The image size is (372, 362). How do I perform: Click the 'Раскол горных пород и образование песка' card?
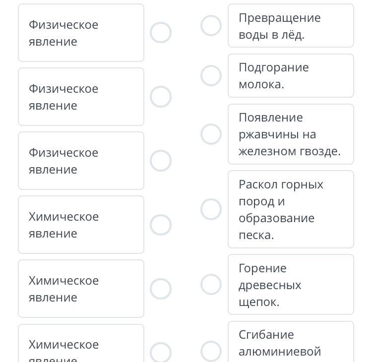[291, 209]
